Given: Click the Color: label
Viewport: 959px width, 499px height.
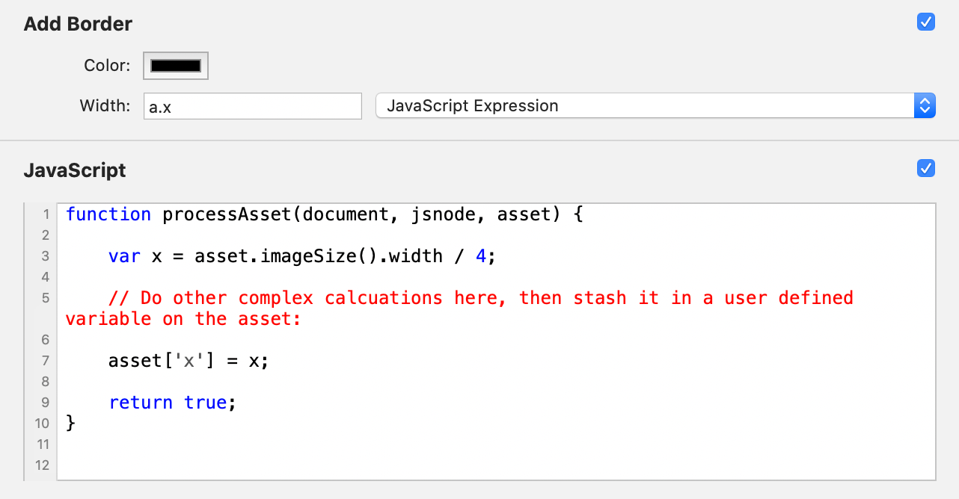Looking at the screenshot, I should click(107, 66).
